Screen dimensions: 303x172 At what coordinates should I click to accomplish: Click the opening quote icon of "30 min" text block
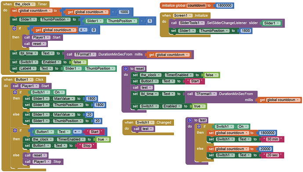265,139
